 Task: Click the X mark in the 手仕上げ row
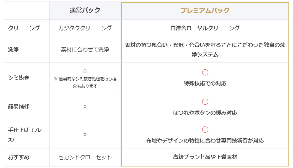click(x=85, y=134)
